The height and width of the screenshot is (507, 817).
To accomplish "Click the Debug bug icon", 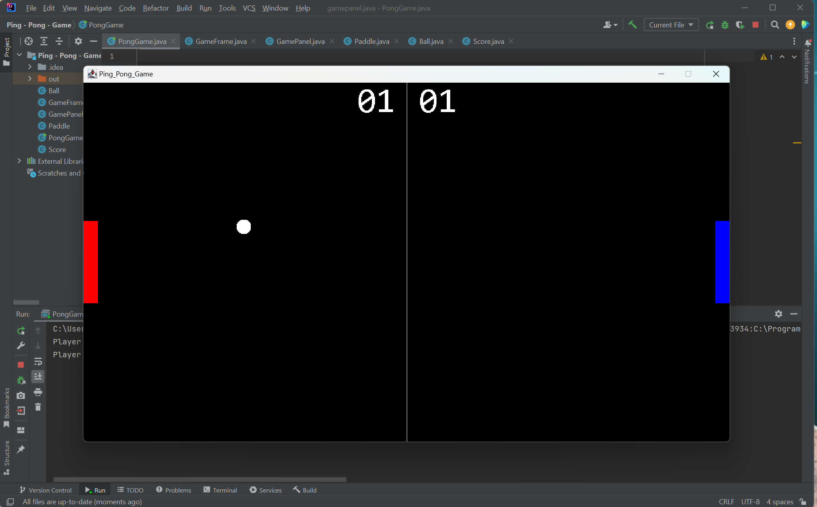I will click(725, 25).
